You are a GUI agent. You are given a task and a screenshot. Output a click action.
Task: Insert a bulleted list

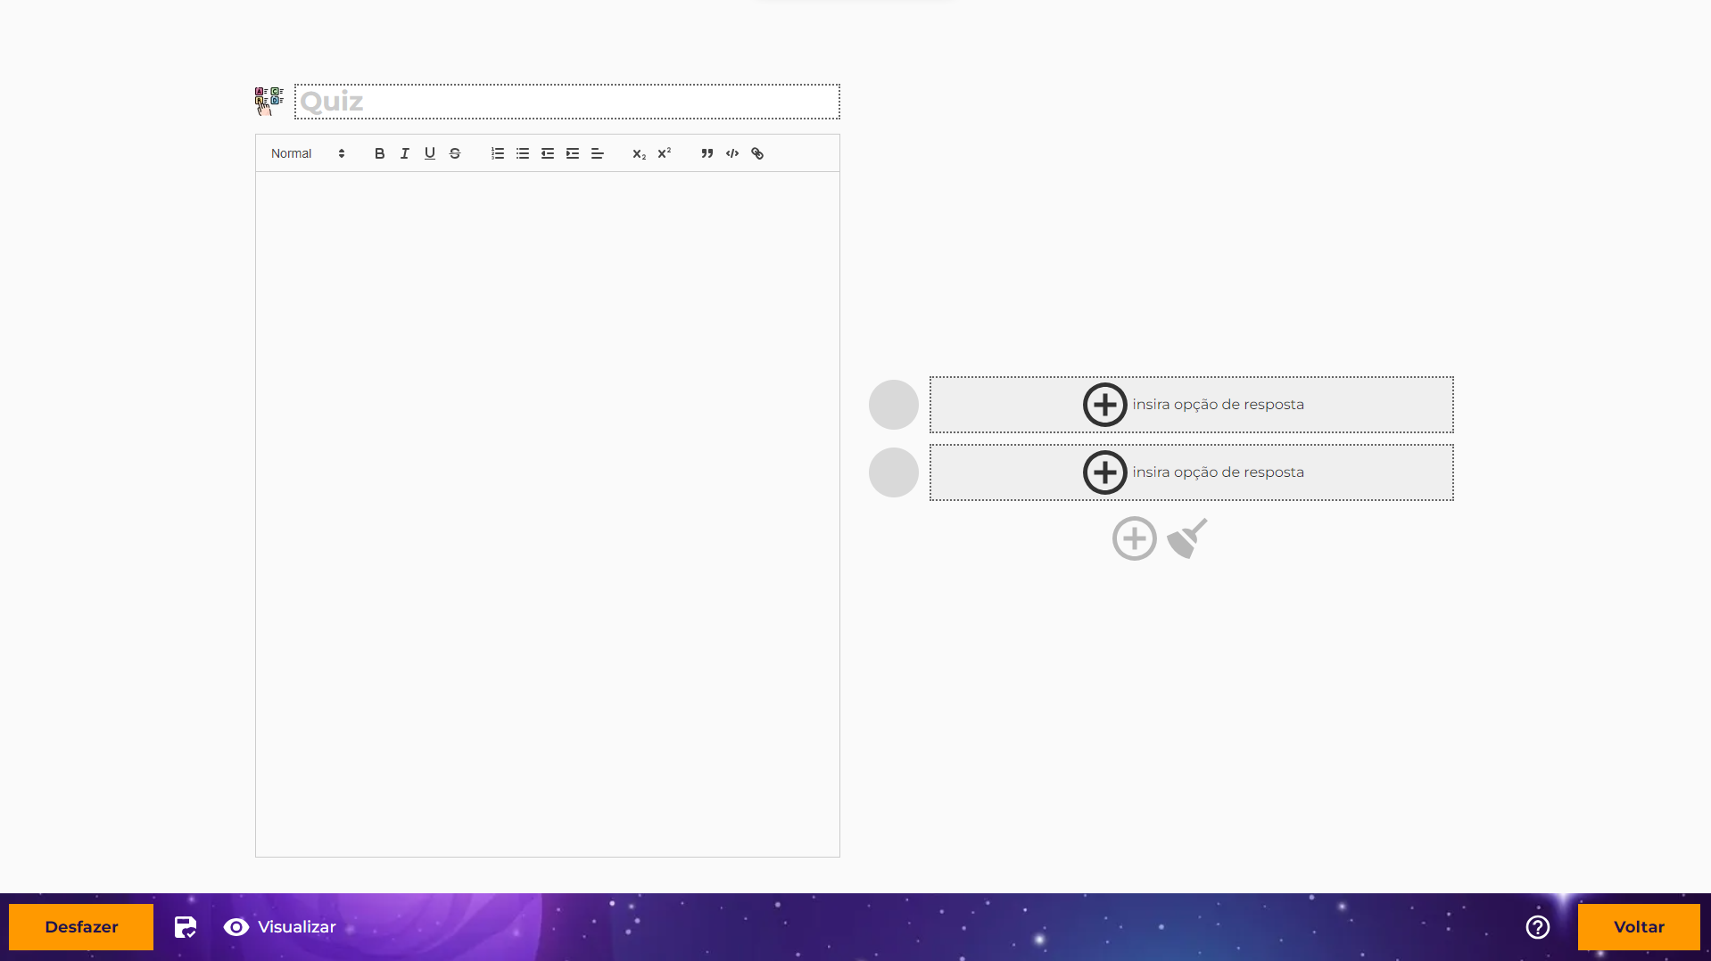point(523,153)
